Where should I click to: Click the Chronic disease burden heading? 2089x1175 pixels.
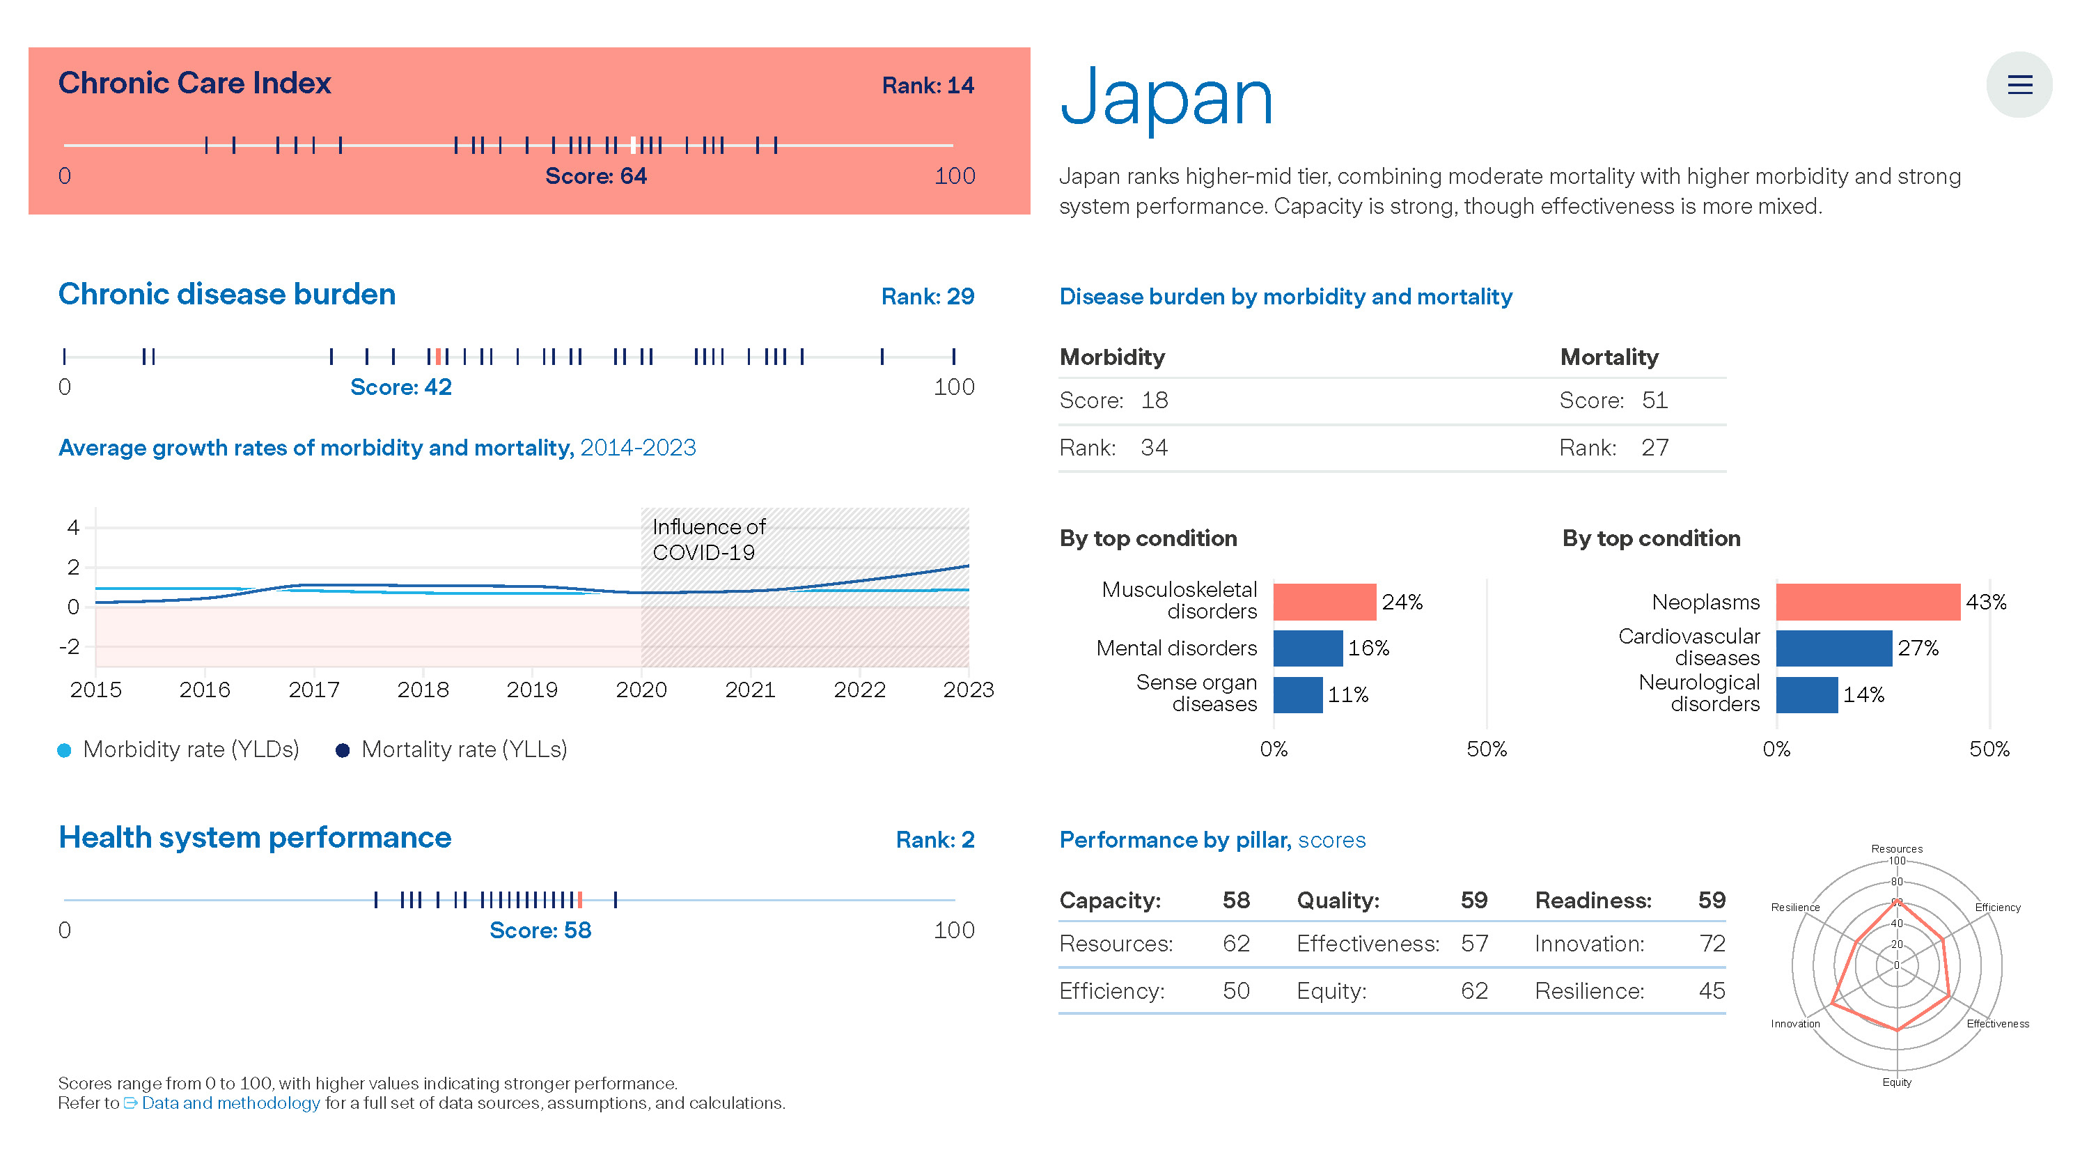pos(227,293)
